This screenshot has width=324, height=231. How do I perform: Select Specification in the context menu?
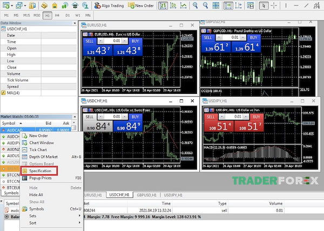(x=52, y=171)
